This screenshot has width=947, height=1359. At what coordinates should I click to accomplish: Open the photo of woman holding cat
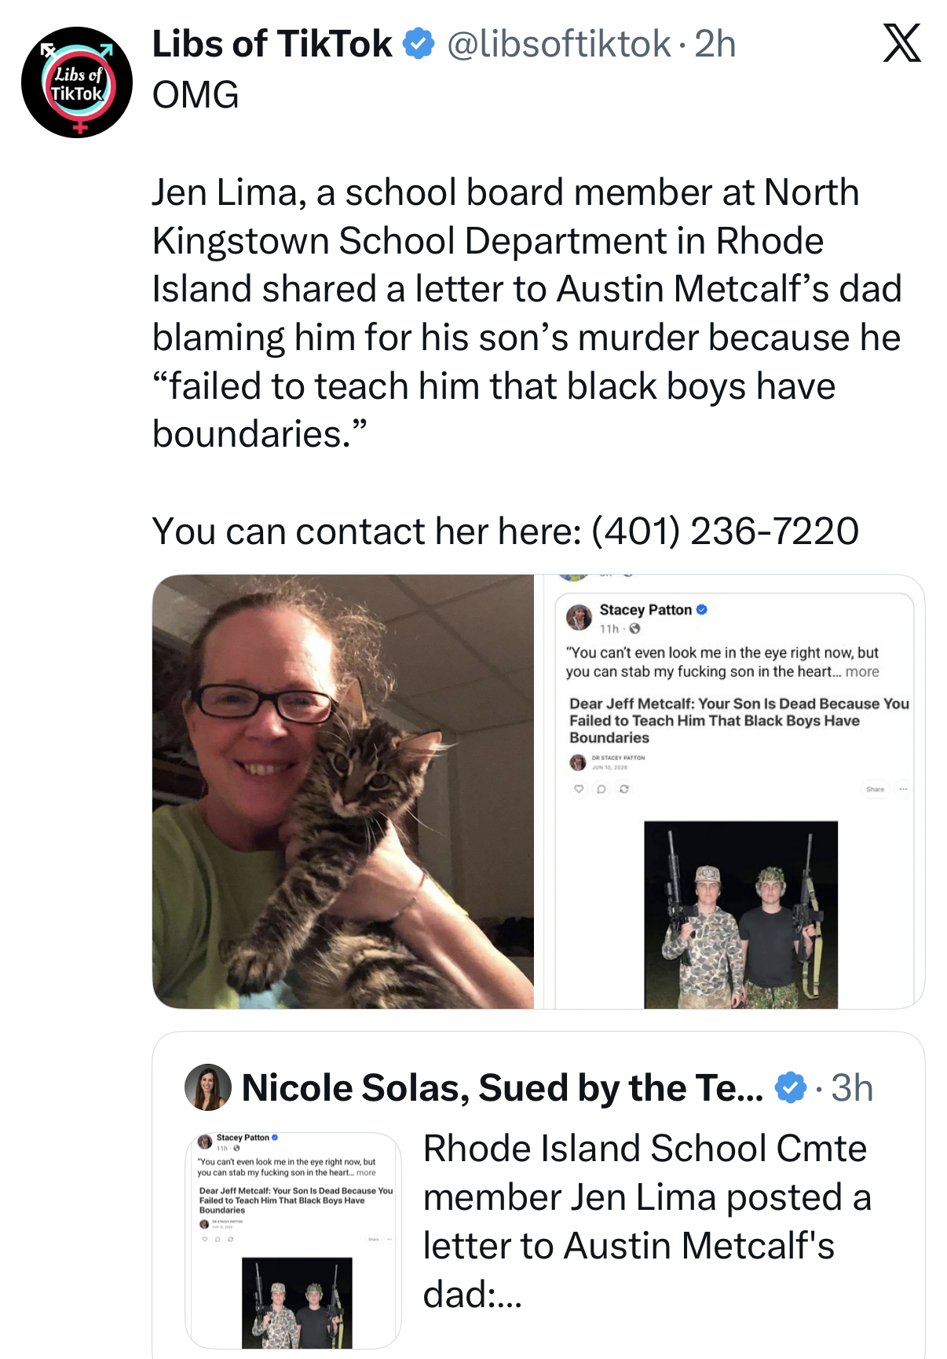(x=343, y=791)
